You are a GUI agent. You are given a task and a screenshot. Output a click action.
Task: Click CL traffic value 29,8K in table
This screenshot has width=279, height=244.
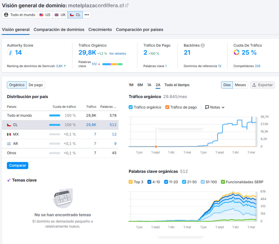(x=91, y=125)
